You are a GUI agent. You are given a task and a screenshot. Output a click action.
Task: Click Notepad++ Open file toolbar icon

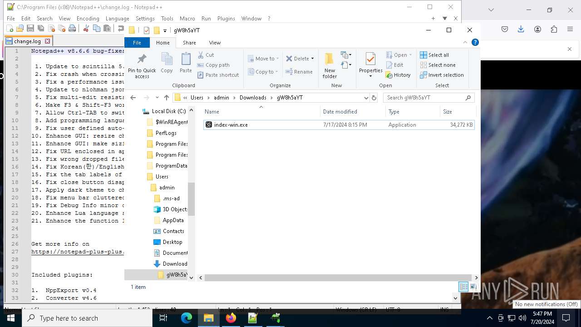point(20,28)
